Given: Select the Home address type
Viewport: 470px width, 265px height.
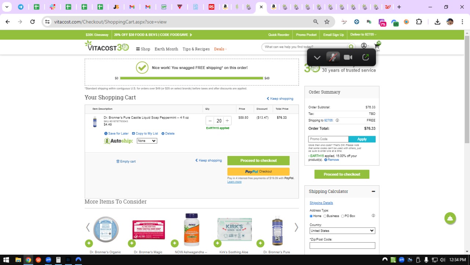Looking at the screenshot, I should [x=311, y=216].
